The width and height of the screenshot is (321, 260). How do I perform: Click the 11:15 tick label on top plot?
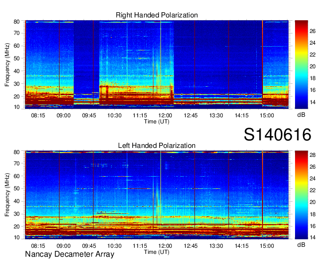pyautogui.click(x=140, y=115)
